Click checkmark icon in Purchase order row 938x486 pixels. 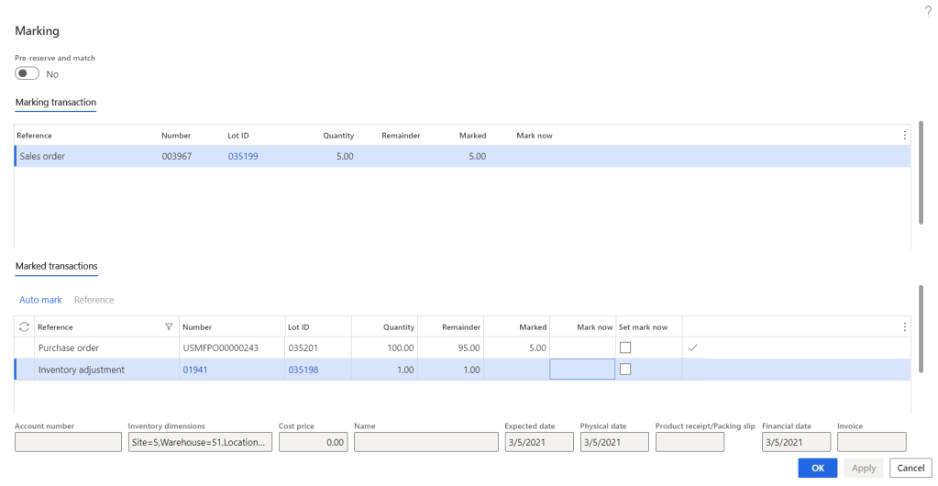[x=692, y=348]
